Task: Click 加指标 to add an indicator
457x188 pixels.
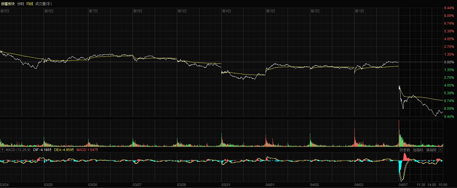Action: coord(418,150)
